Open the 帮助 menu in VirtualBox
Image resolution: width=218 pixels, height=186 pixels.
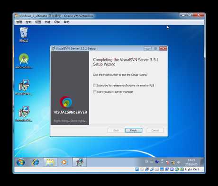(x=66, y=22)
